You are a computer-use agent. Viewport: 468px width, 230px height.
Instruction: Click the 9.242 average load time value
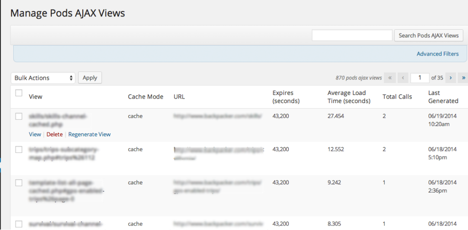(334, 183)
